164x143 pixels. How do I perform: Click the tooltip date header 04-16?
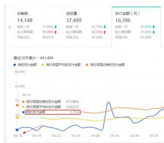(26, 95)
